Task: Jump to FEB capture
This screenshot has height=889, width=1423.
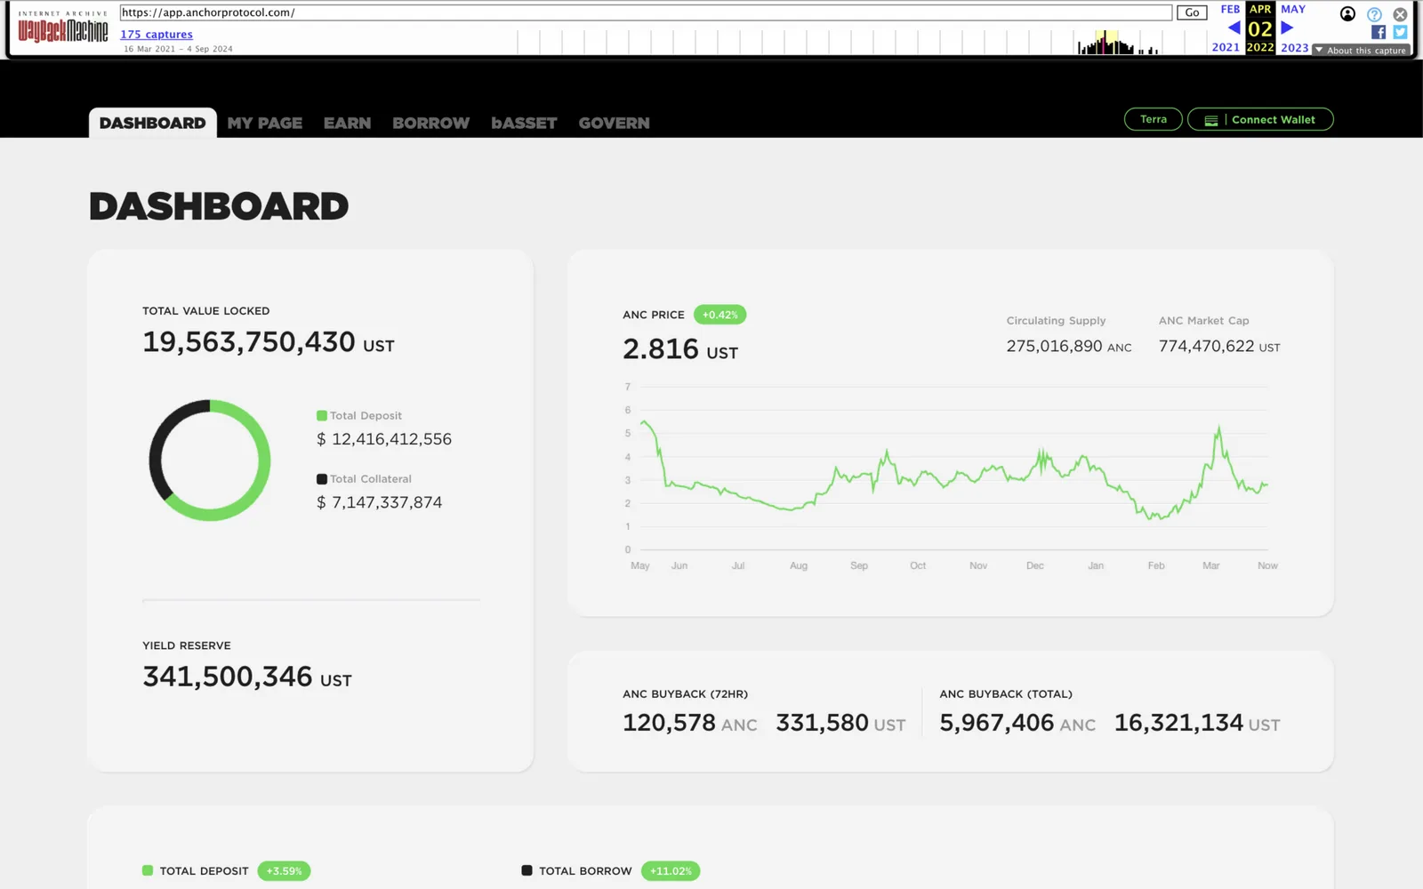Action: [1230, 10]
